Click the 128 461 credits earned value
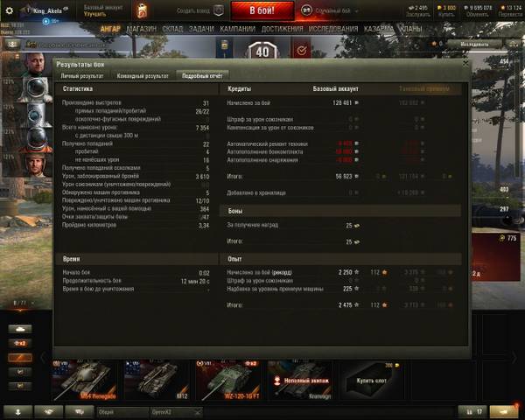 pos(342,103)
